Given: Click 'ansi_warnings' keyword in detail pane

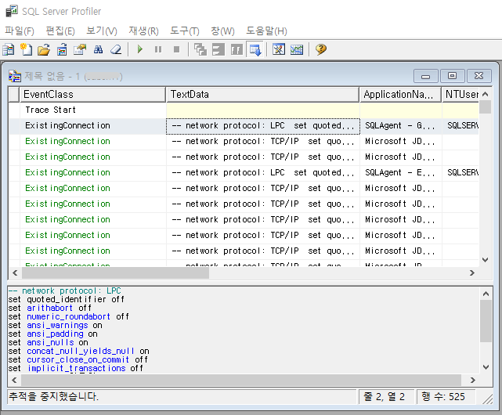Looking at the screenshot, I should pyautogui.click(x=57, y=325).
